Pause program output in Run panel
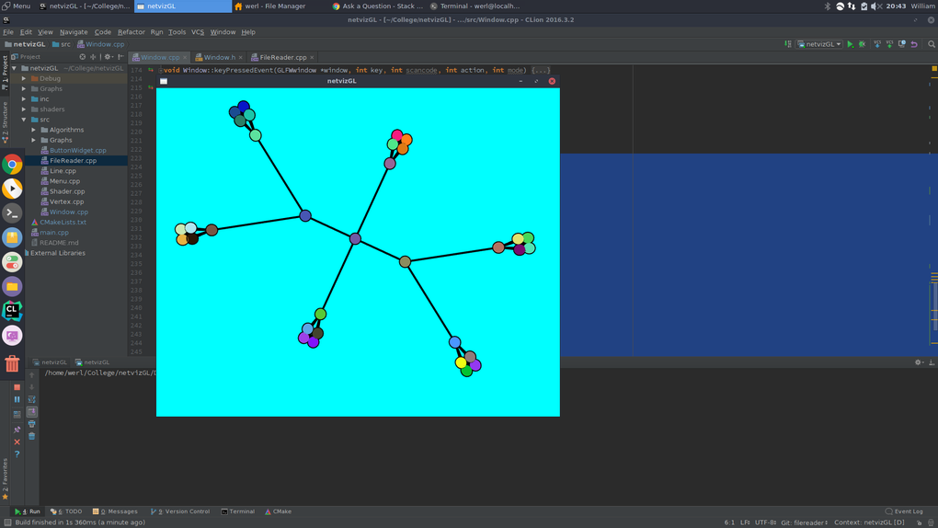This screenshot has height=528, width=938. [x=17, y=399]
